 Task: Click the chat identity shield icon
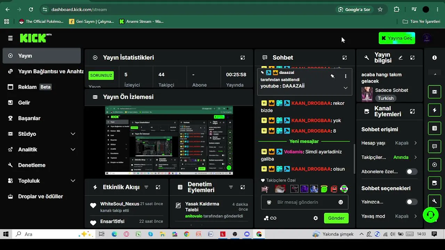(x=269, y=202)
